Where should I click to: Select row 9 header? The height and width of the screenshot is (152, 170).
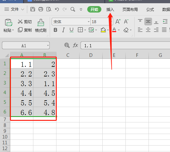(5, 131)
